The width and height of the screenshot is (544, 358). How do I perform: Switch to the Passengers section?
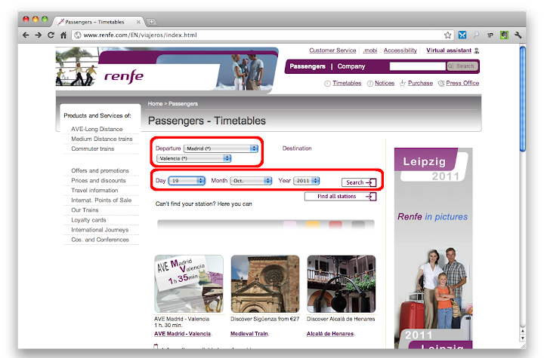click(308, 66)
